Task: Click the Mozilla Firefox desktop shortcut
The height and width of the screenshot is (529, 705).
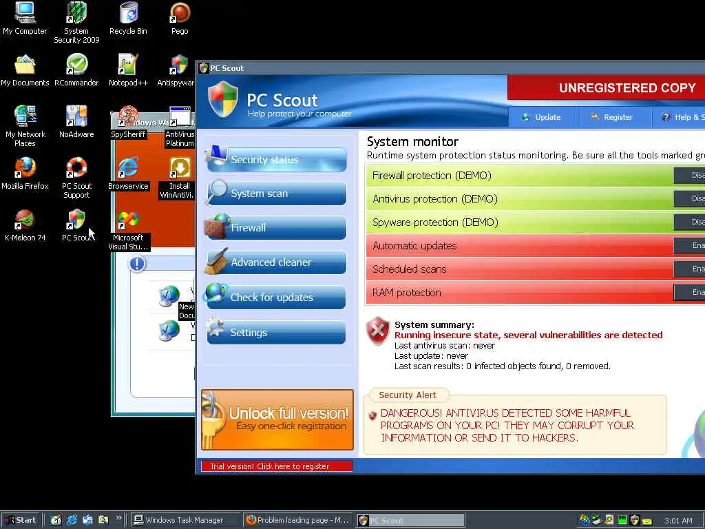Action: click(25, 173)
